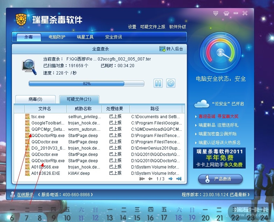Image resolution: width=274 pixels, height=222 pixels.
Task: Click file icon beside QQPCMgr_Setu...
Action: click(x=27, y=129)
